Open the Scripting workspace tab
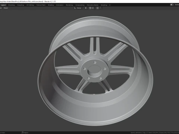This screenshot has height=134, width=179. 104,5
